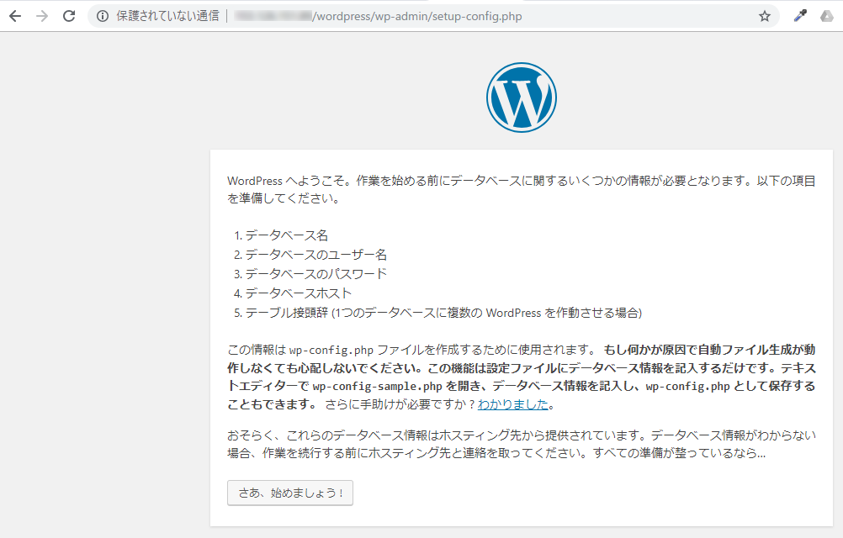Viewport: 843px width, 538px height.
Task: Click the bold wp-config-sample.php text
Action: tap(378, 387)
